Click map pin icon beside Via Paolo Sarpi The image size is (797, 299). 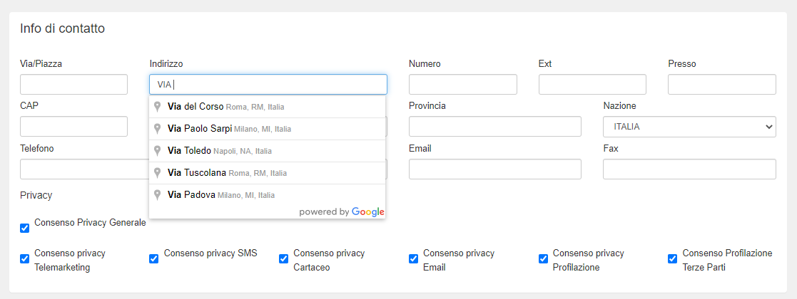[x=158, y=129]
